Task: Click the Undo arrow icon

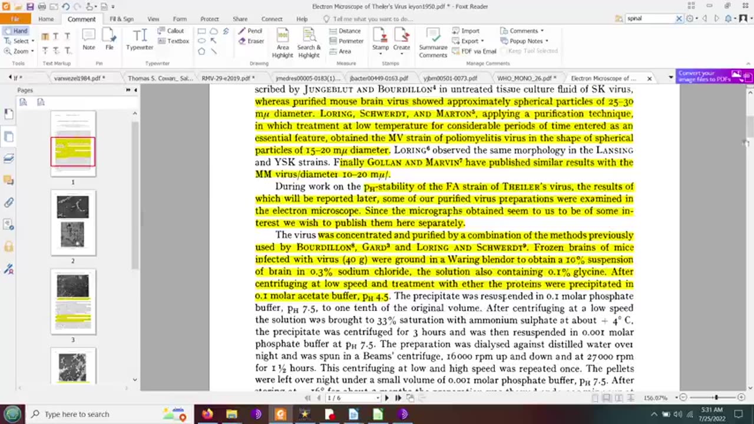Action: (65, 6)
